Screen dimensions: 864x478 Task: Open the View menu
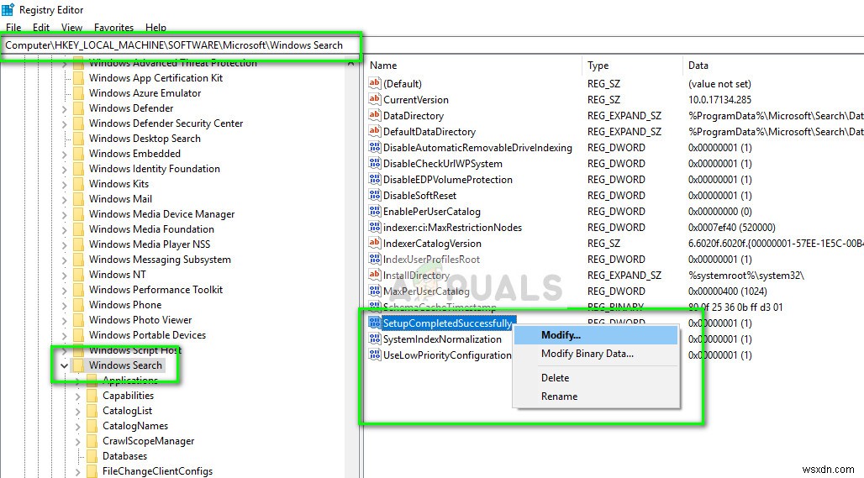[x=71, y=27]
